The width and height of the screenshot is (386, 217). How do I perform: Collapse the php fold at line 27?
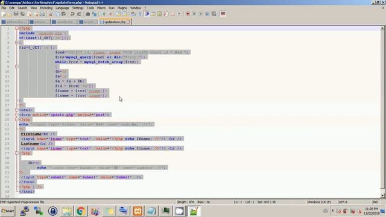tap(17, 153)
